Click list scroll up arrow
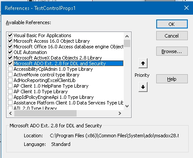This screenshot has height=158, width=193. click(x=127, y=36)
